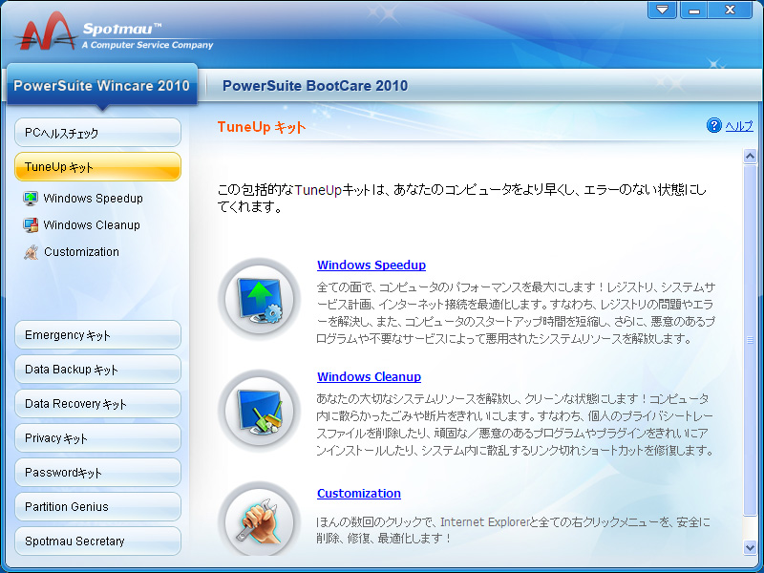
Task: Open the ヘルプ help link
Action: pos(738,126)
